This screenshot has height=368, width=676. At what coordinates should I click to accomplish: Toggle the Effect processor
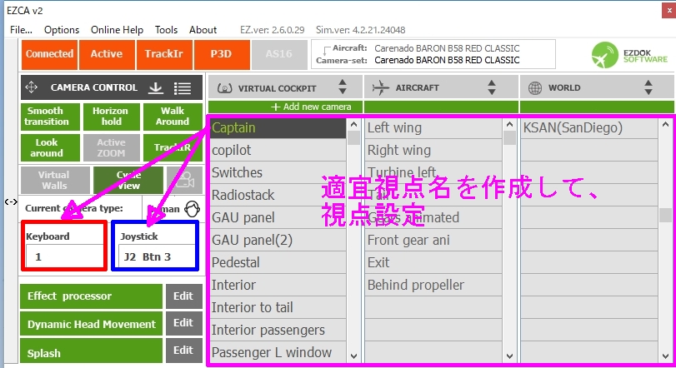(x=91, y=296)
